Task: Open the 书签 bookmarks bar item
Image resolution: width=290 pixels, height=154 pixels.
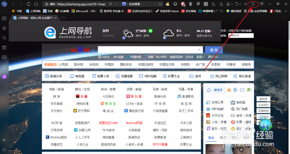Action: pyautogui.click(x=17, y=11)
